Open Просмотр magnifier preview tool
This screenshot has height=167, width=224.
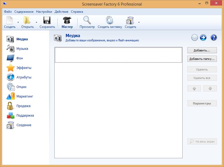click(x=87, y=21)
